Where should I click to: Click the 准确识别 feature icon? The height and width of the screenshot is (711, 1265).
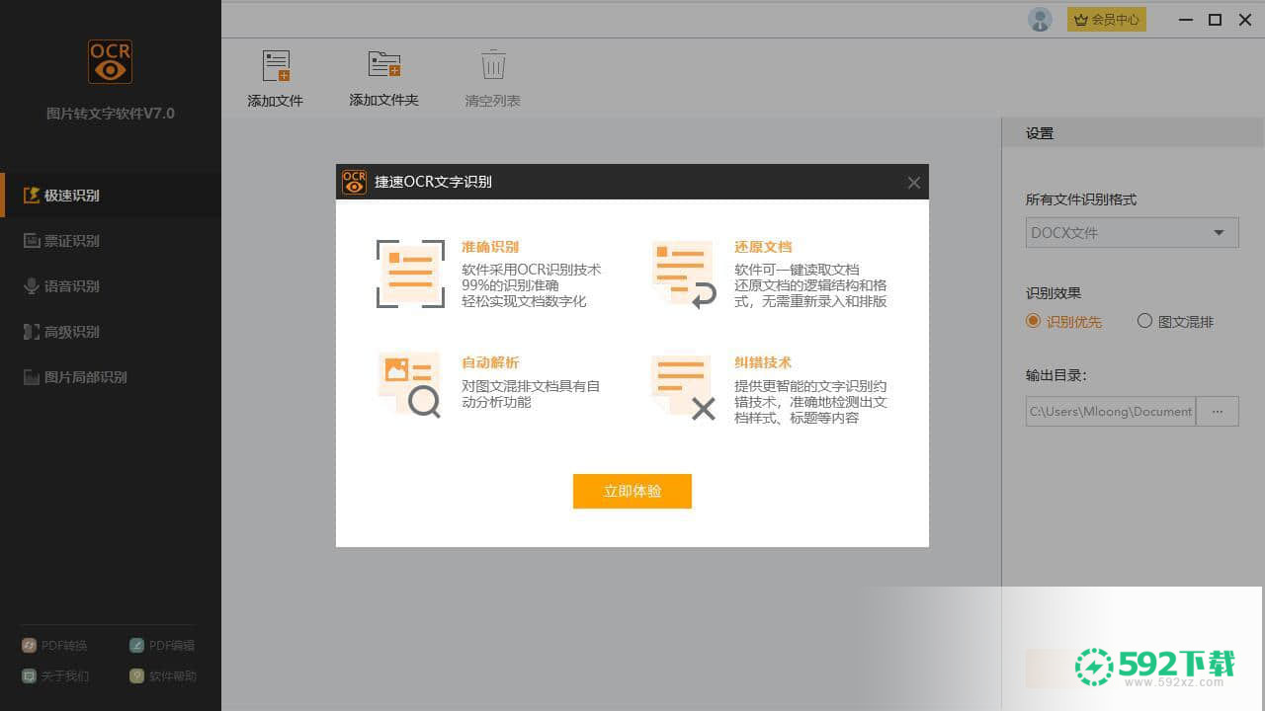pyautogui.click(x=410, y=274)
